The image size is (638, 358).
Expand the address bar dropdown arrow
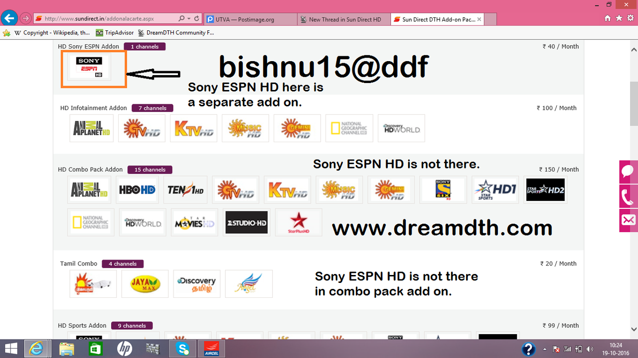[x=189, y=19]
